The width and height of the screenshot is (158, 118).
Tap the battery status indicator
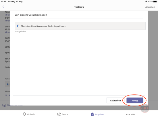[155, 1]
